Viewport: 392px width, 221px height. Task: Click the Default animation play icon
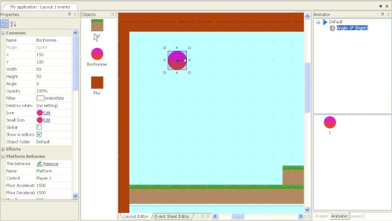pos(325,22)
